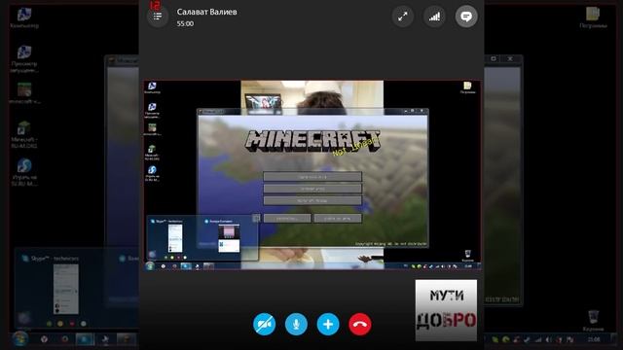Open blue 'Играть на' icon on background desktop

coord(24,173)
